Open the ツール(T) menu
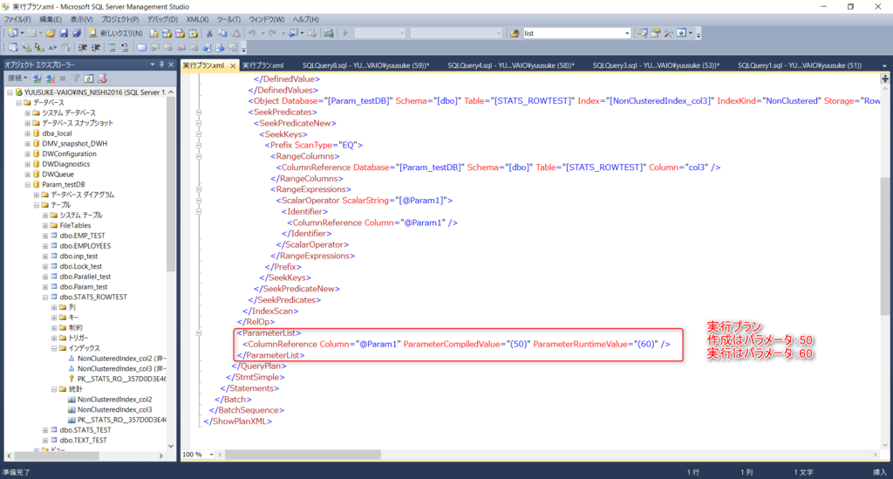 tap(228, 19)
